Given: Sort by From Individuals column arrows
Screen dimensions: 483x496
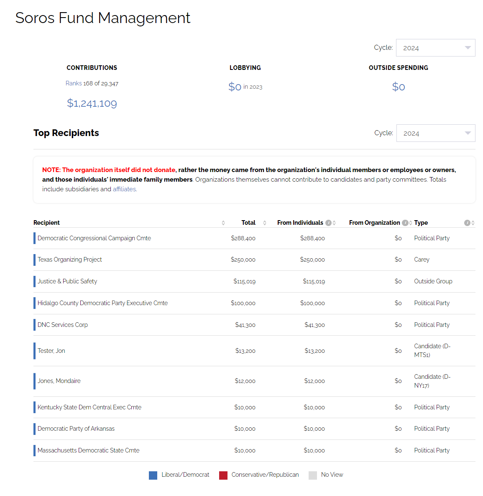Looking at the screenshot, I should (x=334, y=223).
